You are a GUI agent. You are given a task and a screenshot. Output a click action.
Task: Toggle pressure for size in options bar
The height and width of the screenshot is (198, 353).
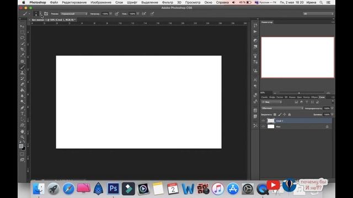click(152, 14)
